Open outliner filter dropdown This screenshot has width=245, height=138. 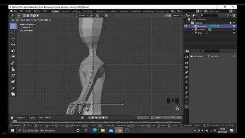229,15
